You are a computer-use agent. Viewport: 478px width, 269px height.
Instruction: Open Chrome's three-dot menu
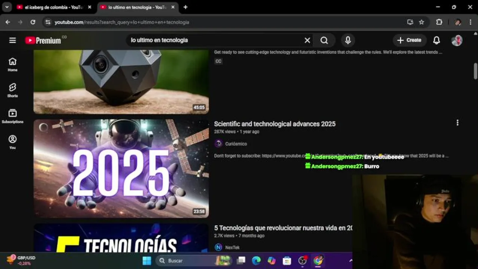click(470, 22)
